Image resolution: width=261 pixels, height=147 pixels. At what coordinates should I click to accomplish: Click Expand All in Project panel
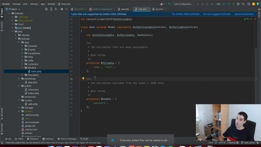51,9
